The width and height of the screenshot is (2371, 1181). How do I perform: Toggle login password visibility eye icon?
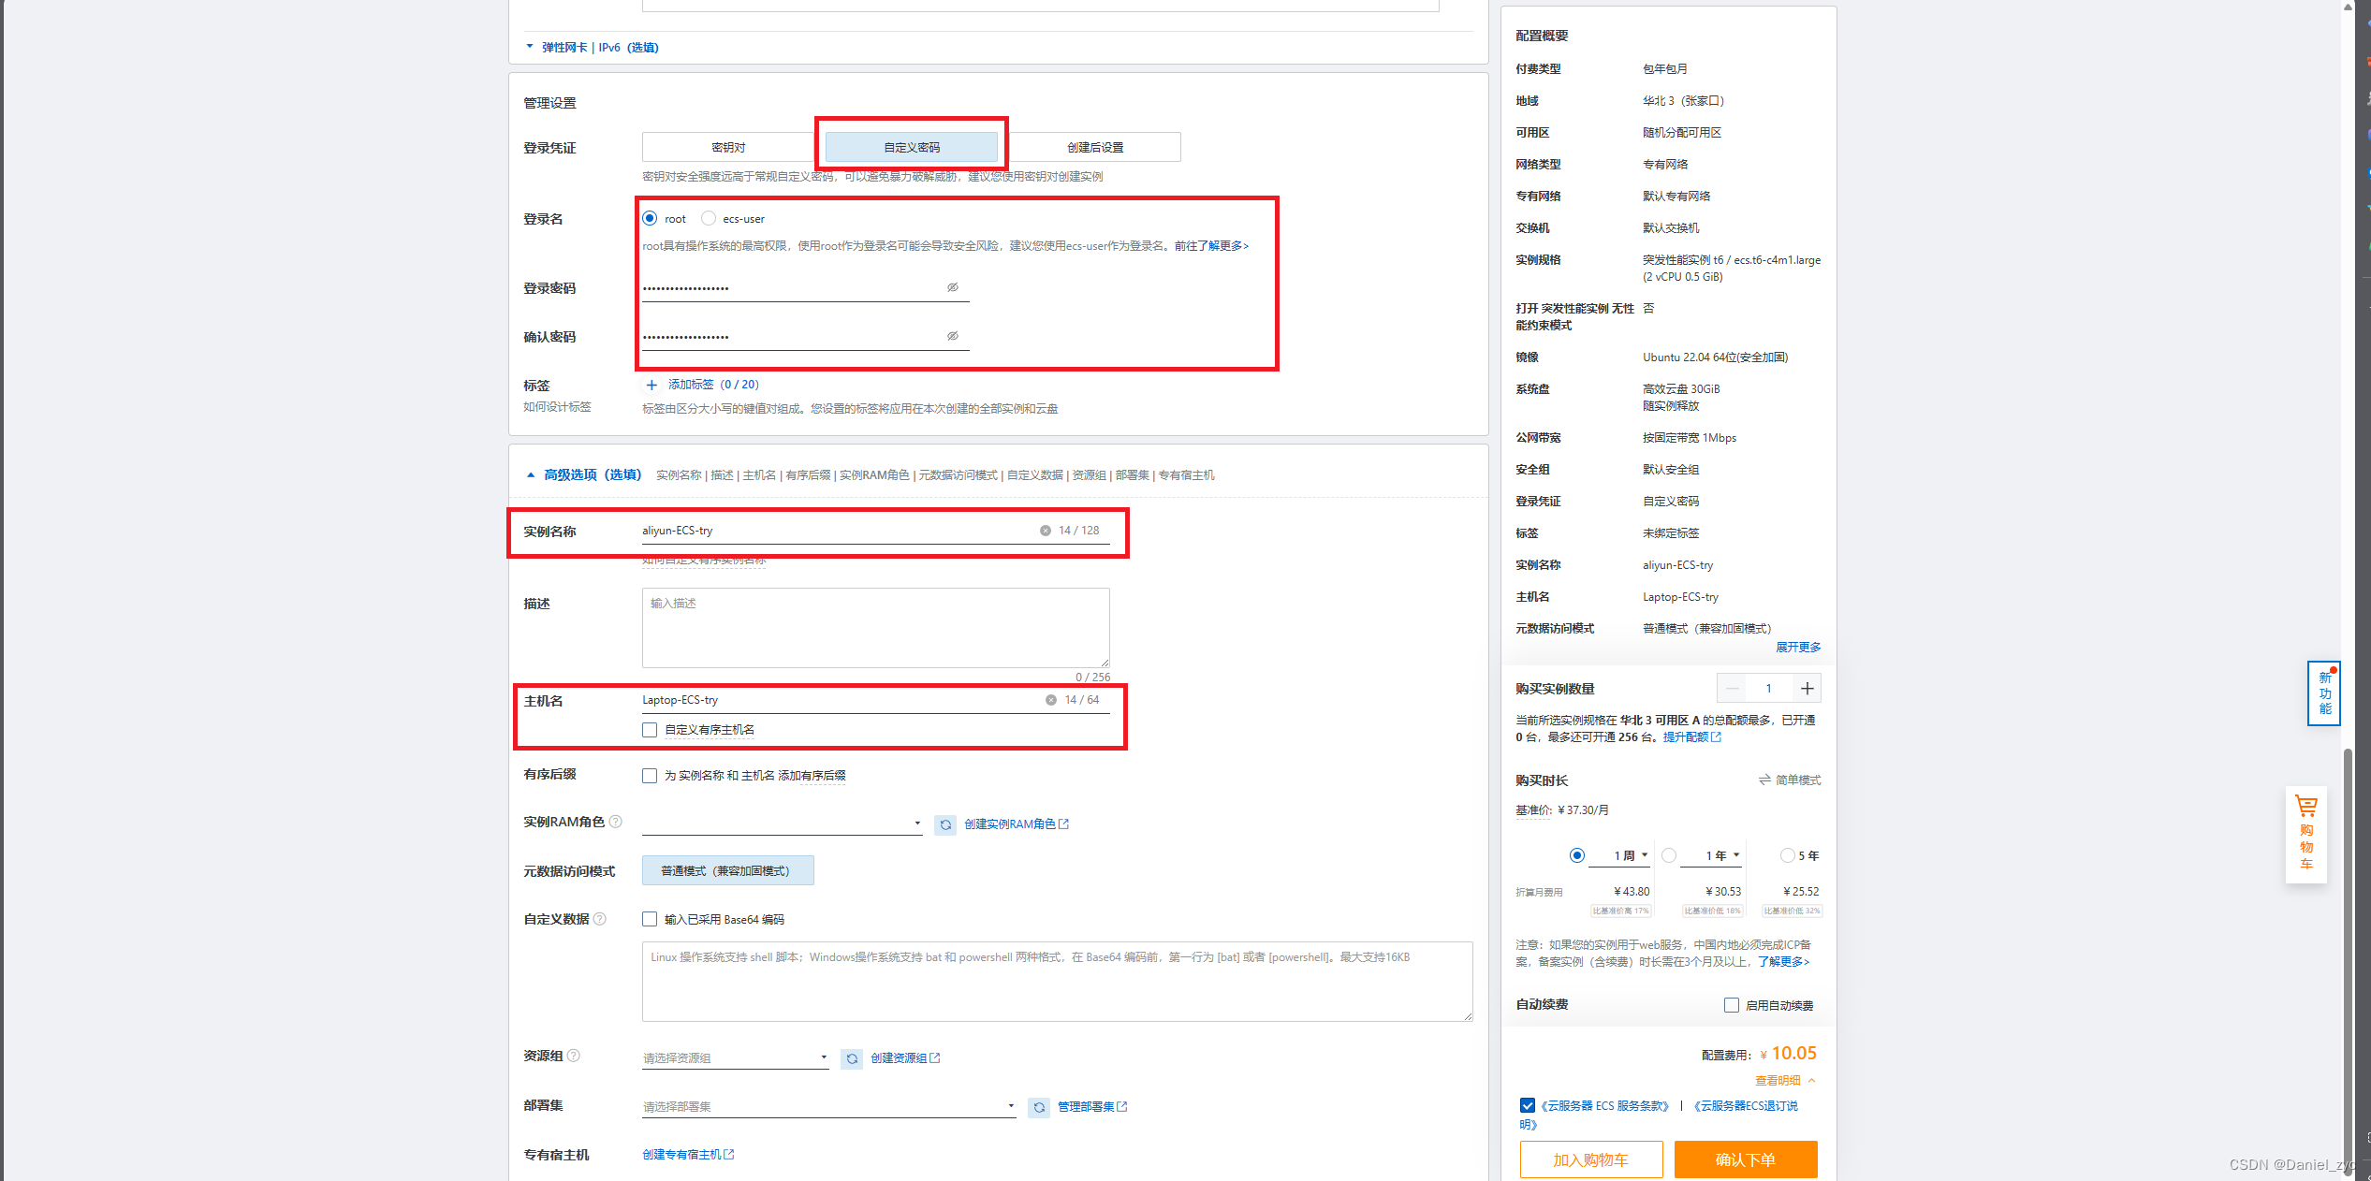point(952,287)
